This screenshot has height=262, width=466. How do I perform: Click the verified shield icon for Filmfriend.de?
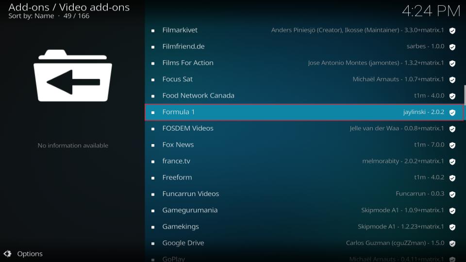click(x=452, y=47)
